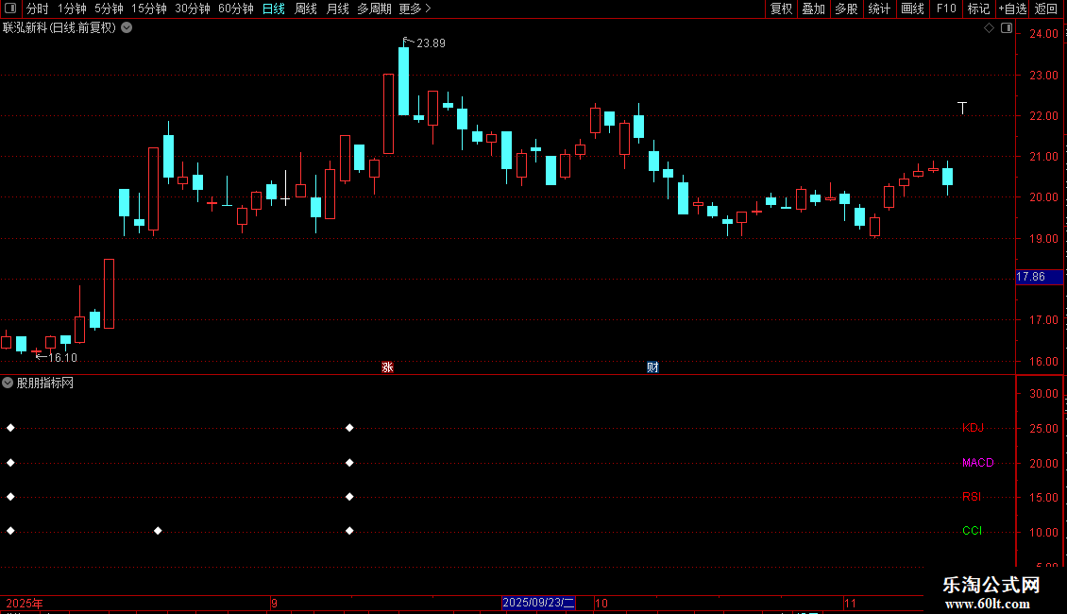The height and width of the screenshot is (614, 1067).
Task: Open F10 company information
Action: (x=946, y=9)
